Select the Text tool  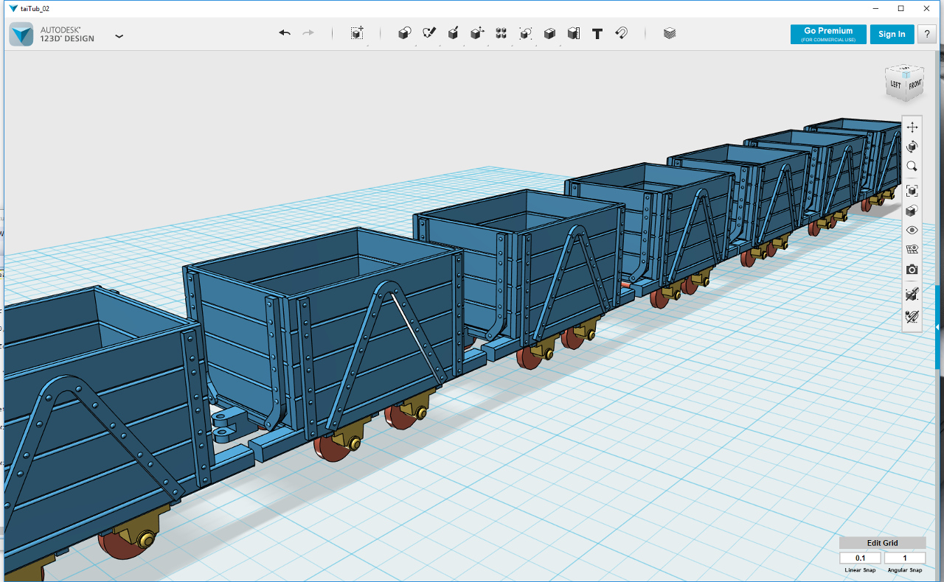(x=597, y=33)
